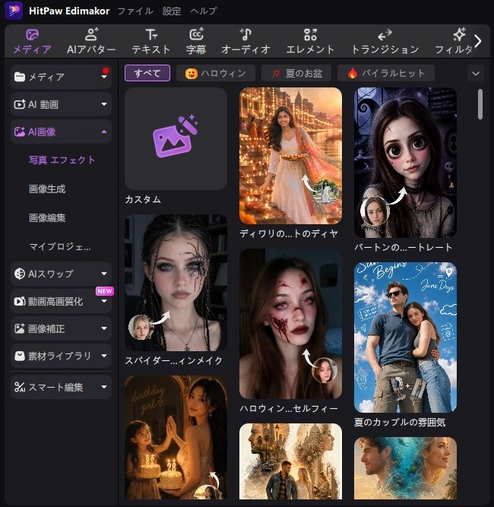Open the 設定 menu
Viewport: 494px width, 507px height.
pos(172,11)
